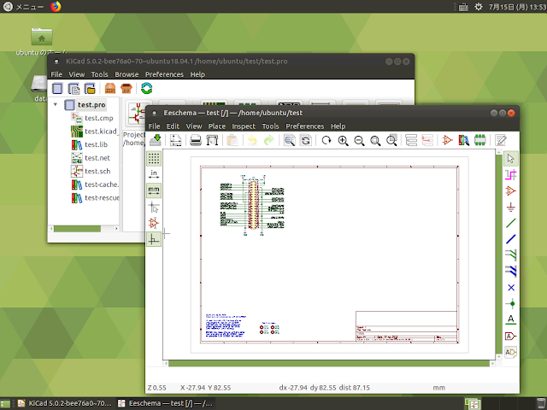Select the green Place Wire tool

point(511,223)
